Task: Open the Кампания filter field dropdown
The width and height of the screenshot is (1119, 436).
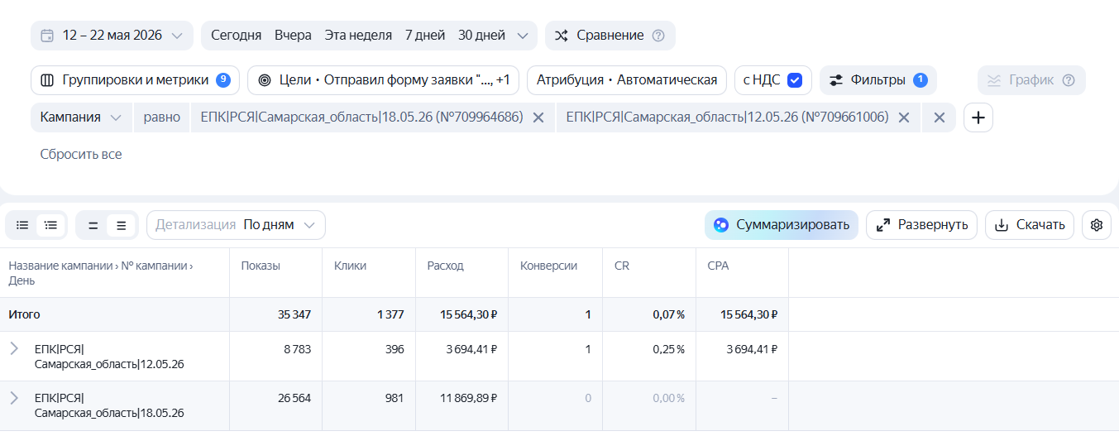Action: (x=81, y=117)
